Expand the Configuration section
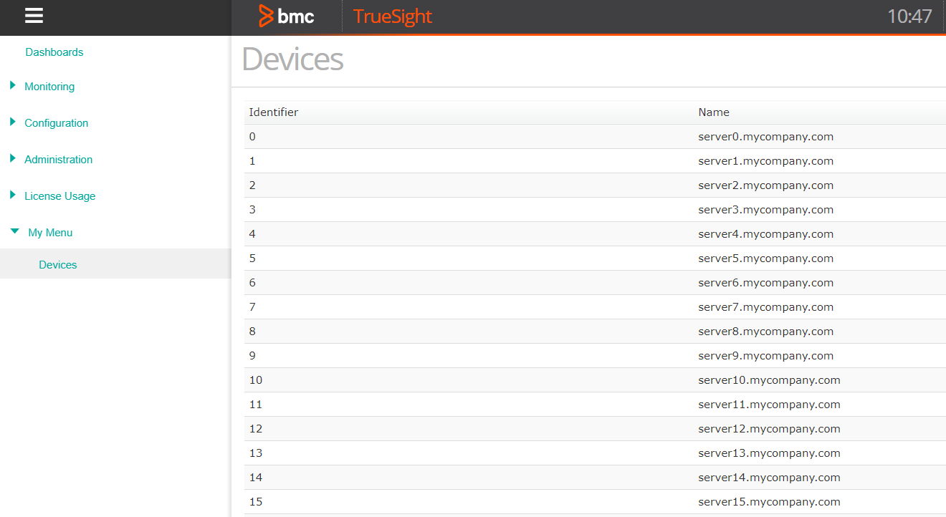The width and height of the screenshot is (946, 517). [x=57, y=122]
